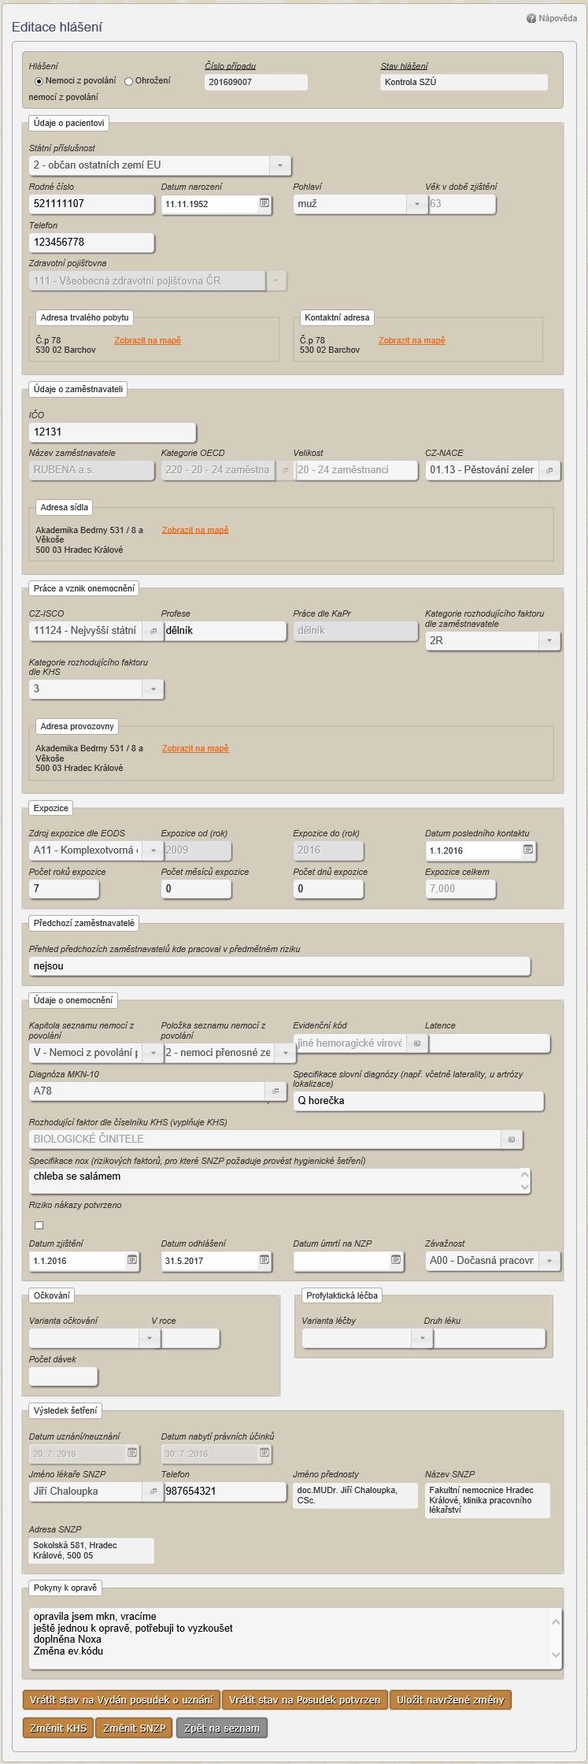Expand Kapitola seznamu nemocí dropdown

[153, 1053]
